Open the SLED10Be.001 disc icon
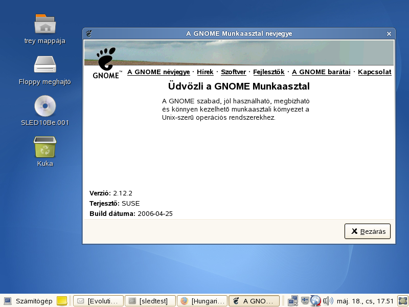 point(45,106)
